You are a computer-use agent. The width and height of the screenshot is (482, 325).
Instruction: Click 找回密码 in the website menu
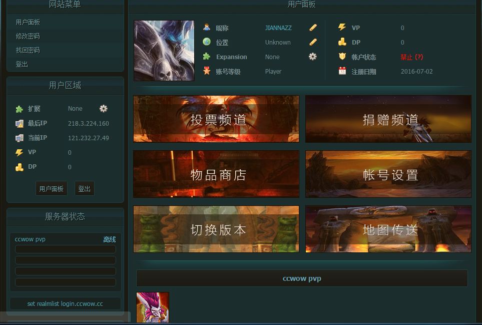[x=28, y=50]
